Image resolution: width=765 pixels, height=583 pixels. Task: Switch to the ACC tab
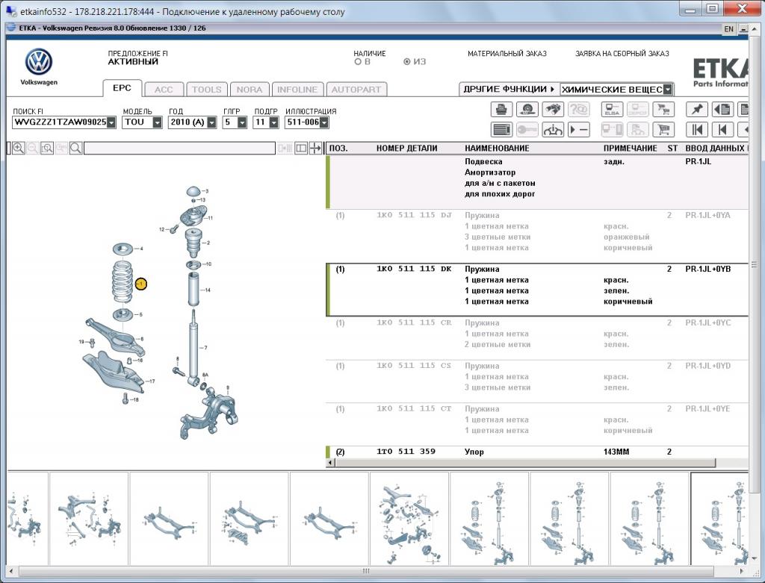tap(164, 90)
